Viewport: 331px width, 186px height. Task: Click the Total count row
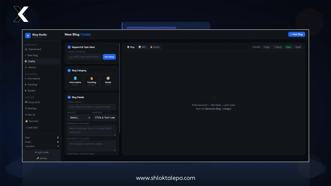(x=42, y=138)
